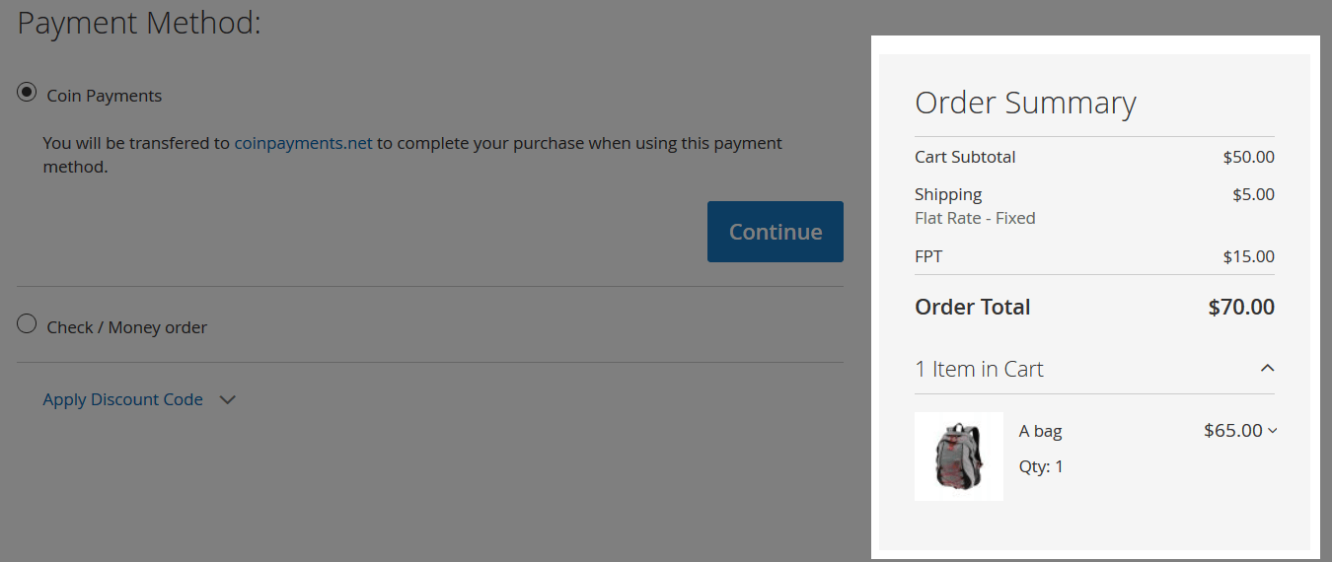1332x562 pixels.
Task: Click the Order Total amount $70.00
Action: [x=1241, y=307]
